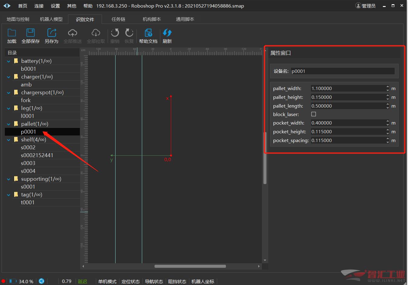Collapse the supporting tree node
The height and width of the screenshot is (285, 408).
point(8,179)
